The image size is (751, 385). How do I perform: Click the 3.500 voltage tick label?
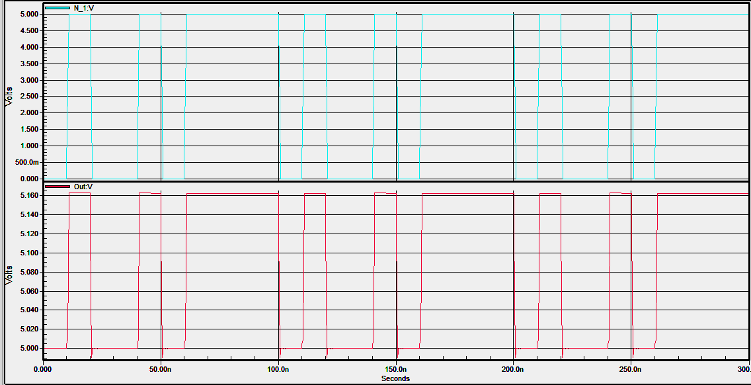pos(30,64)
